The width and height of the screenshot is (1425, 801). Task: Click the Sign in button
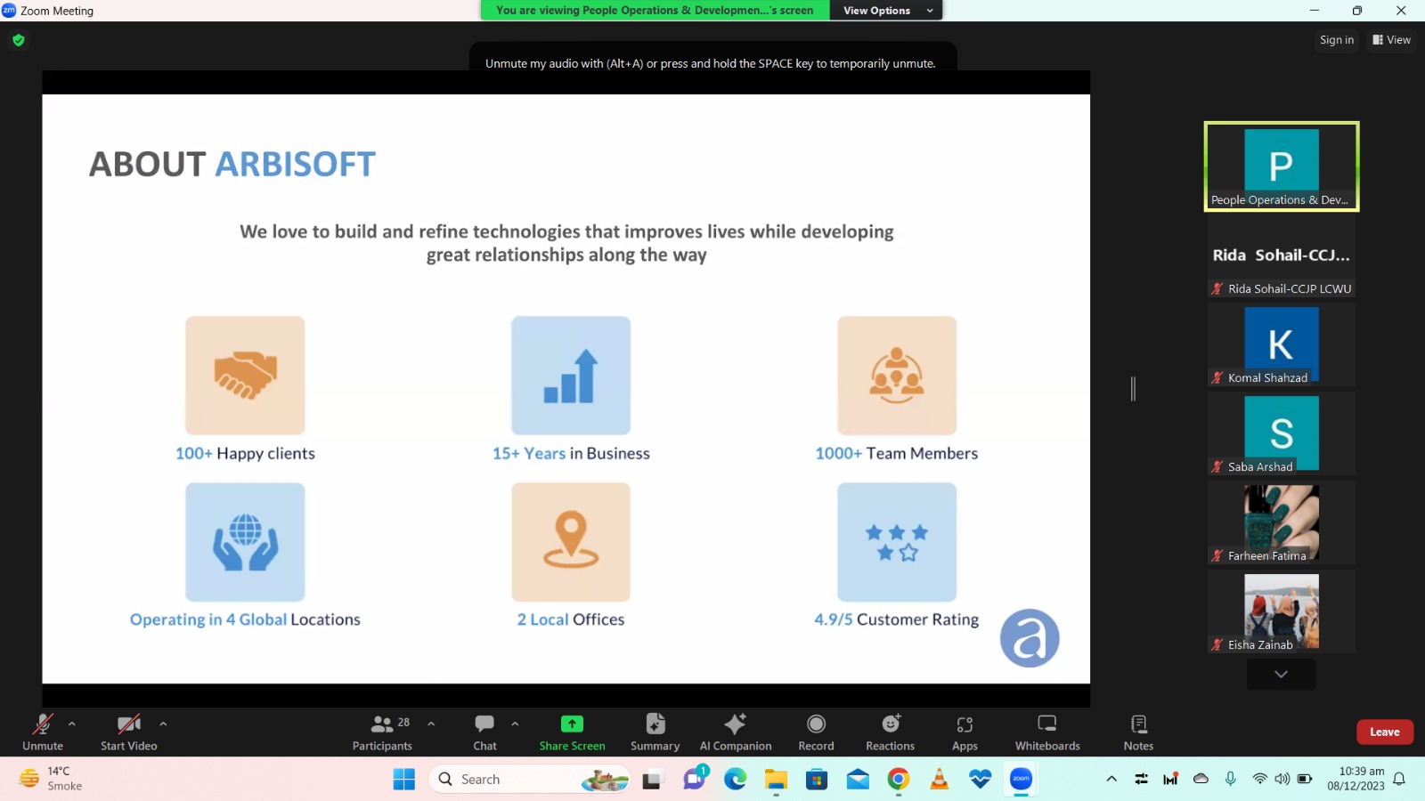[x=1337, y=40]
